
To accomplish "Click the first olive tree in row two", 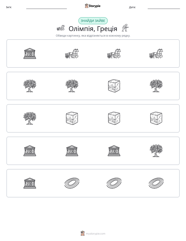I will [x=30, y=86].
